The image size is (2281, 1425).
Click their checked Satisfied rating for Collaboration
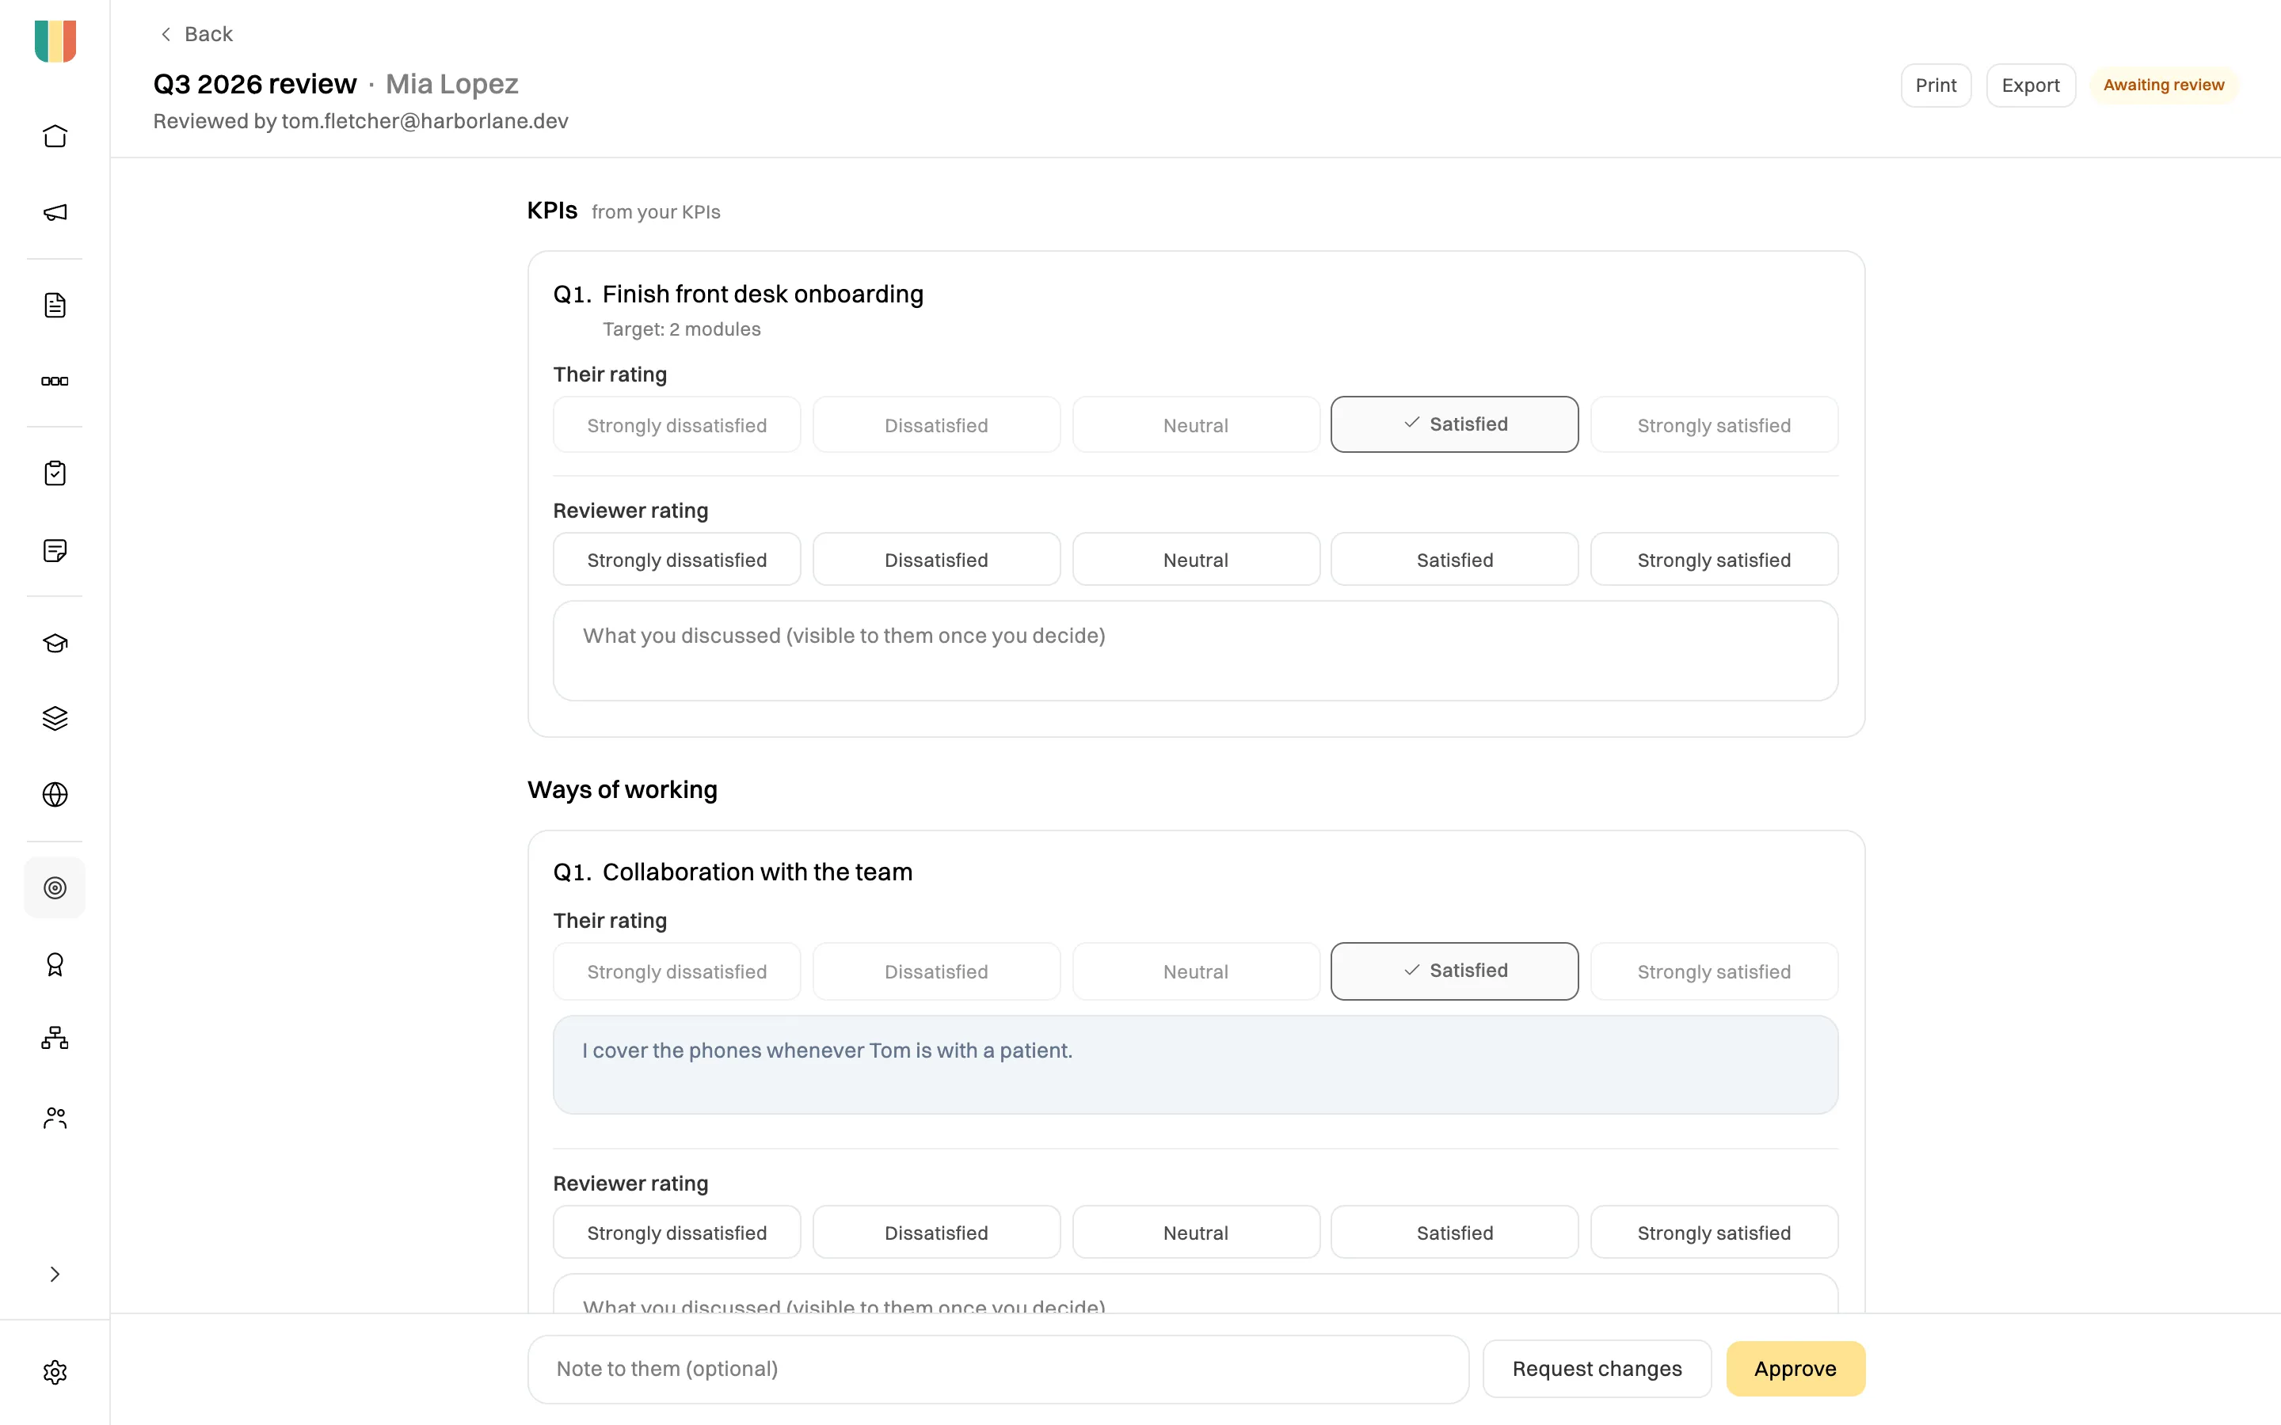[x=1454, y=971]
